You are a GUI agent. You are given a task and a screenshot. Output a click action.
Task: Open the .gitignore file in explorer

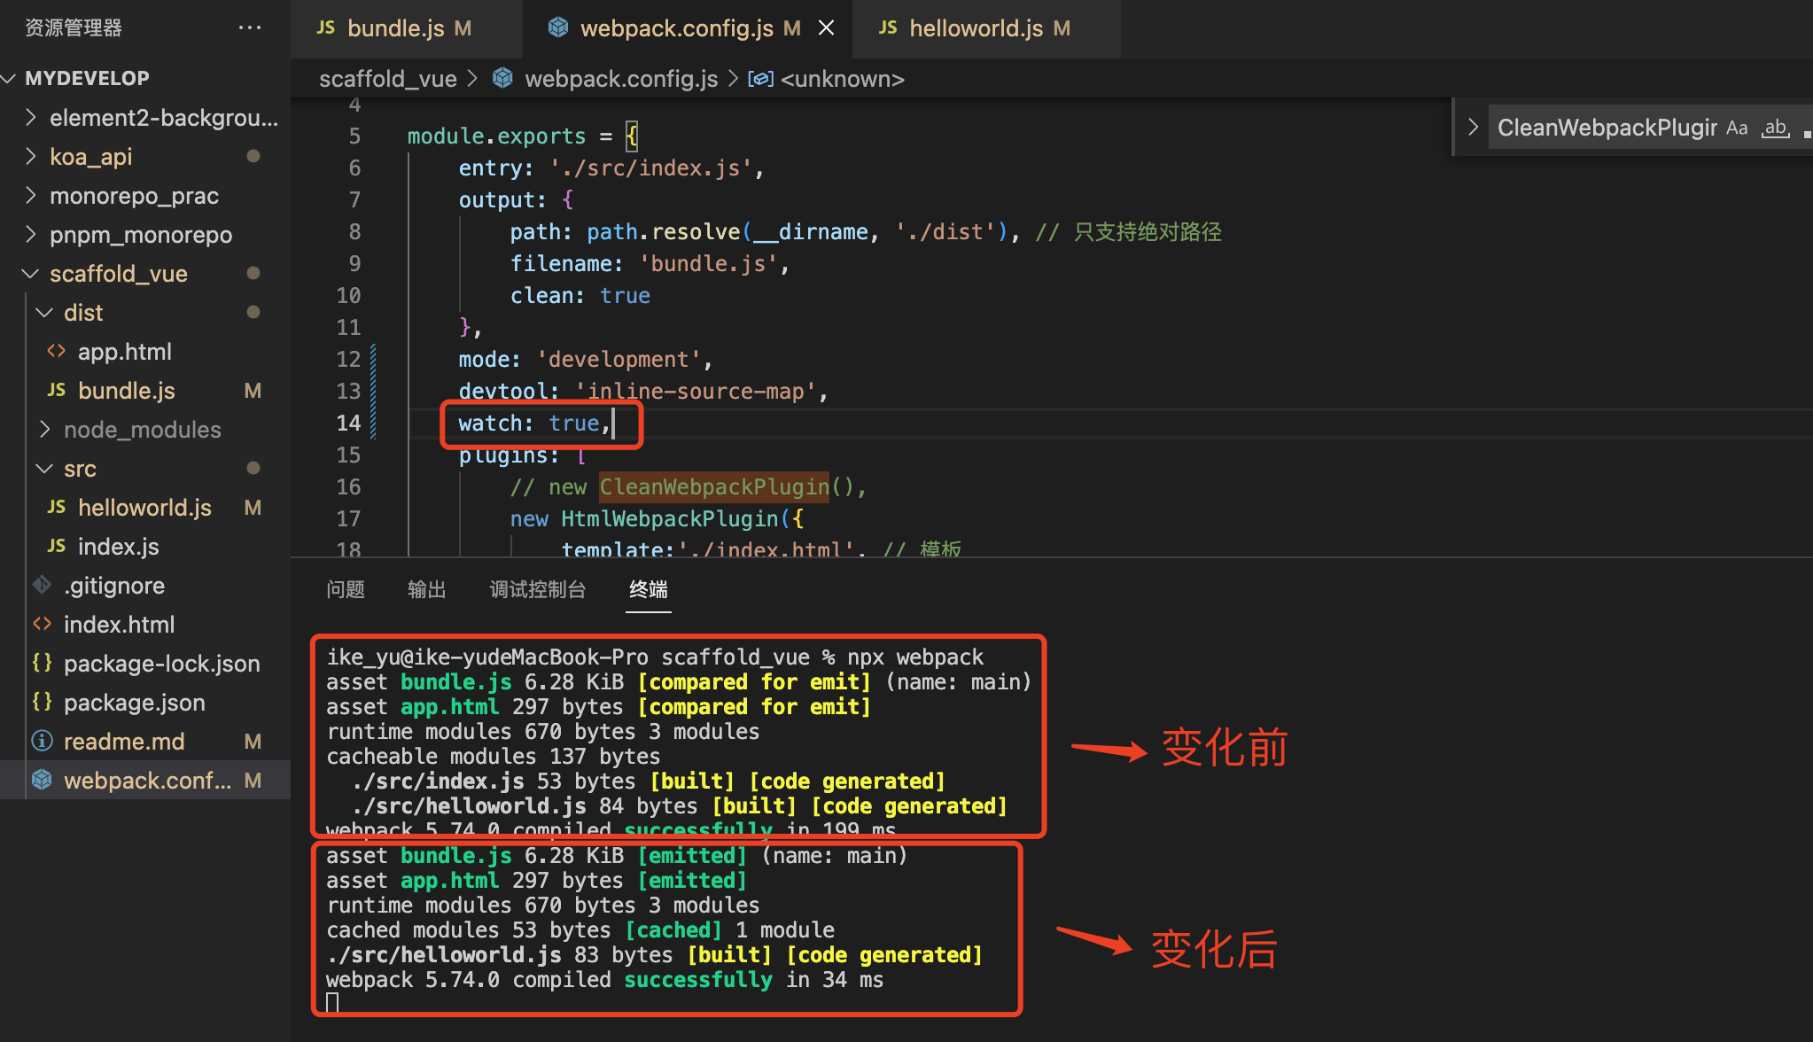pyautogui.click(x=113, y=586)
